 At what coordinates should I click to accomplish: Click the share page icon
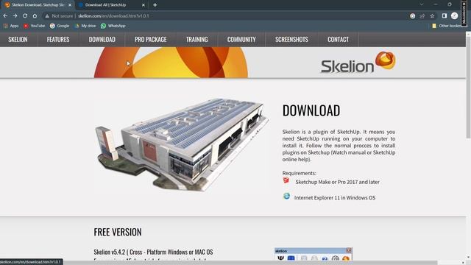pyautogui.click(x=422, y=16)
